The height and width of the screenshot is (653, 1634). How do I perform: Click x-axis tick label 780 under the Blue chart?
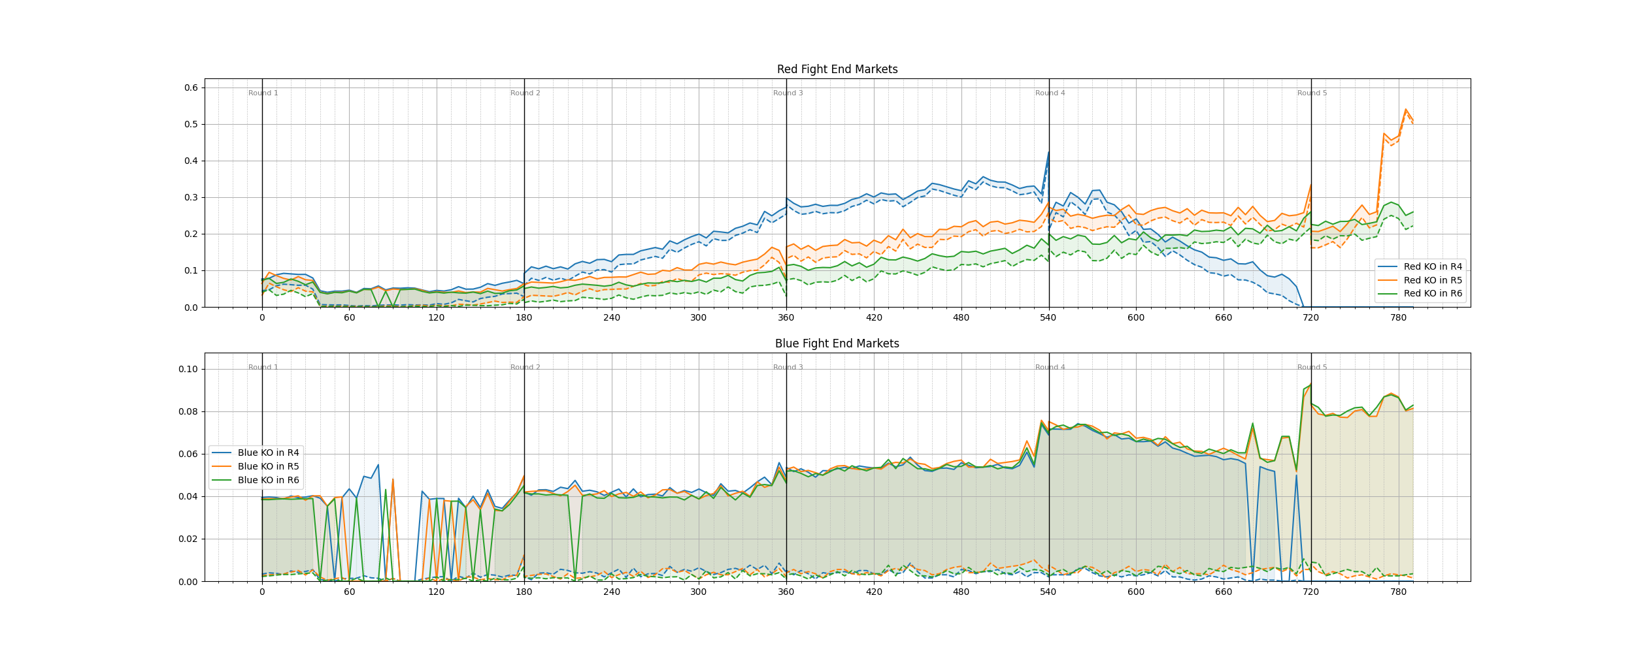1398,592
